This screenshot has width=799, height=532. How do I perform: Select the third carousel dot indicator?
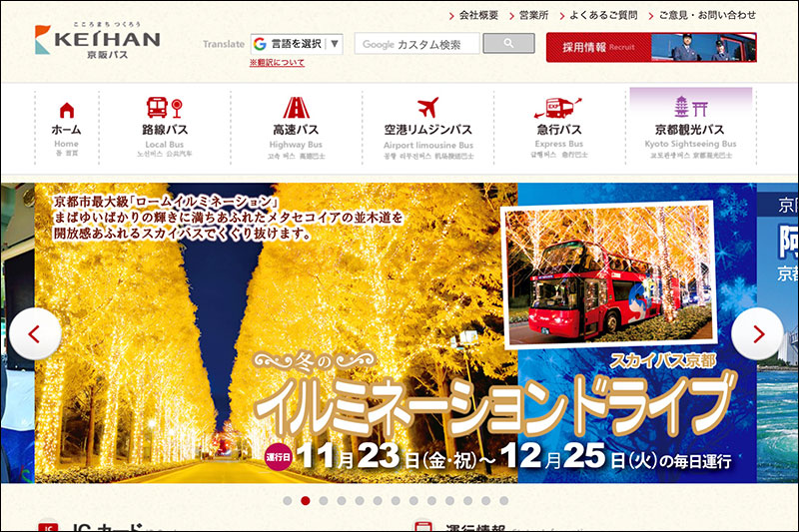tap(324, 501)
